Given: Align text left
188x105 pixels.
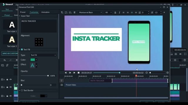Looking at the screenshot, I should coord(123,13).
